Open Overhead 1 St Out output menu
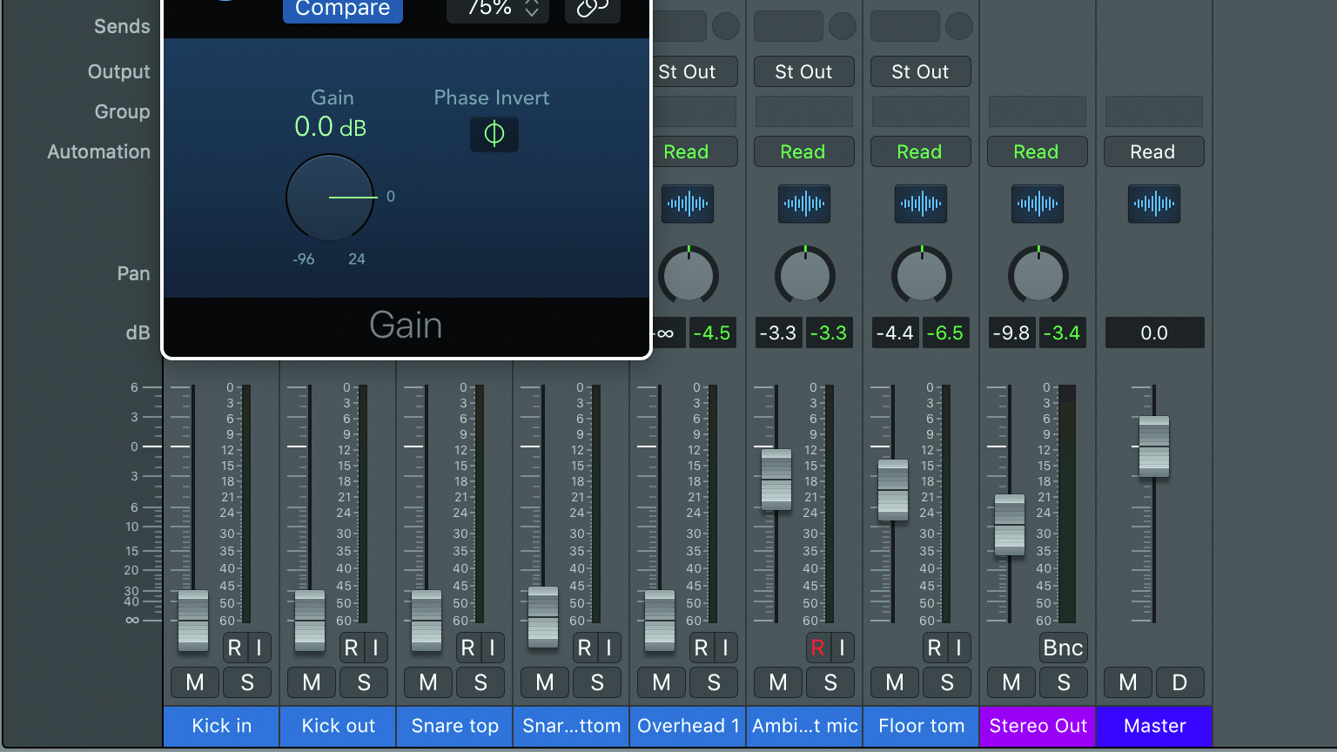The image size is (1337, 752). pos(695,71)
